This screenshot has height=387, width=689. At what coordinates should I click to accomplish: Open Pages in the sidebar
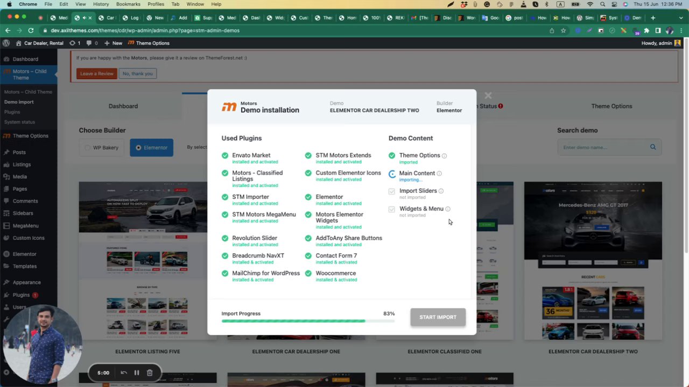coord(20,189)
